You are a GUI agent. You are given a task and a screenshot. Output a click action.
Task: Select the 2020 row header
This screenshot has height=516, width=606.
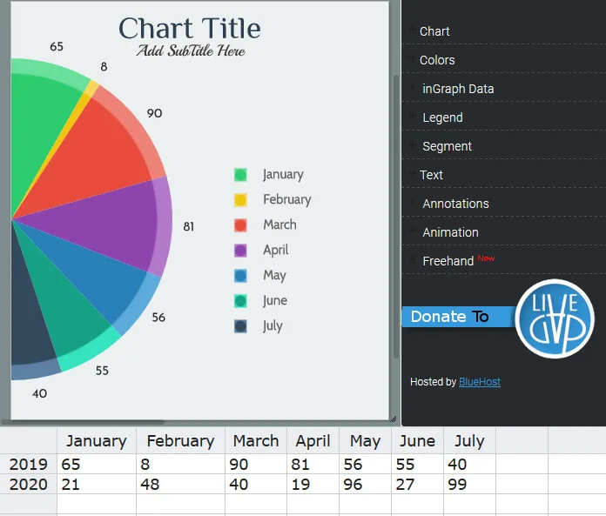(x=29, y=485)
